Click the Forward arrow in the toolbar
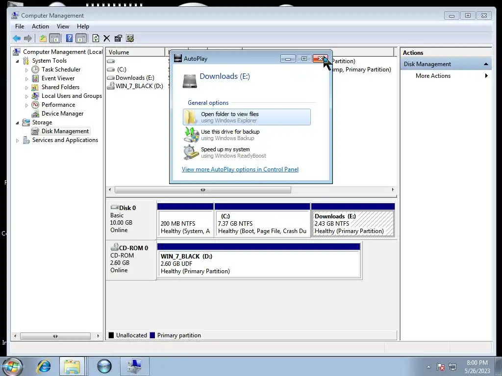Screen dimensions: 502x376 [28, 38]
